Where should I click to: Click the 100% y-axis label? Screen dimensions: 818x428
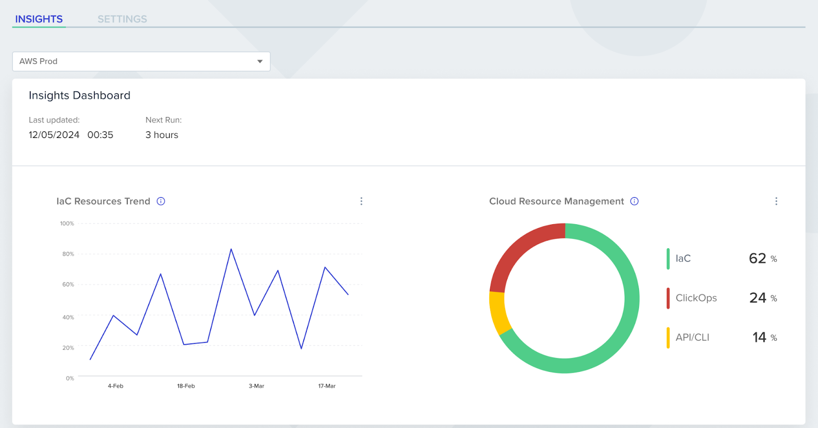pos(67,224)
